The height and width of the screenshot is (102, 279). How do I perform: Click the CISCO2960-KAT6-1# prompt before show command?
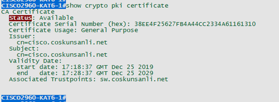tap(34, 6)
